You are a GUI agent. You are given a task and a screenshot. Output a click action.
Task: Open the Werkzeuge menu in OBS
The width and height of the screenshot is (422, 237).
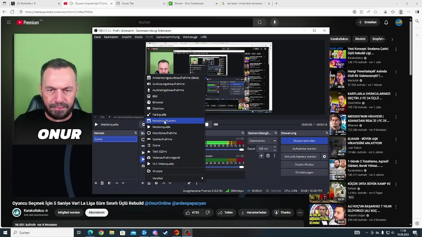tap(190, 37)
